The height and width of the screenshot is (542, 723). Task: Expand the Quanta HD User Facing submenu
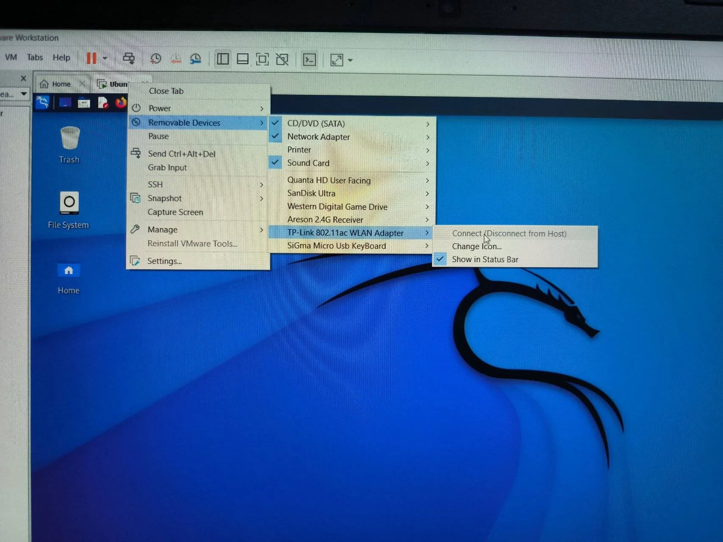[x=352, y=180]
